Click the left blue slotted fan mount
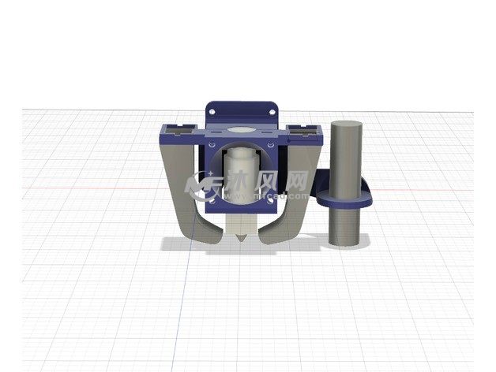This screenshot has height=372, width=496. point(180,132)
